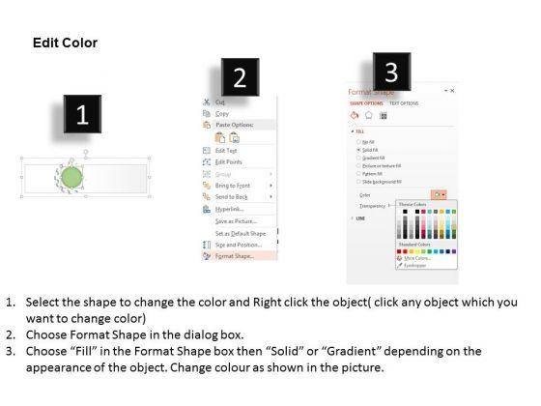Viewport: 541px width, 406px height.
Task: Select the second paste option picture icon
Action: point(234,138)
